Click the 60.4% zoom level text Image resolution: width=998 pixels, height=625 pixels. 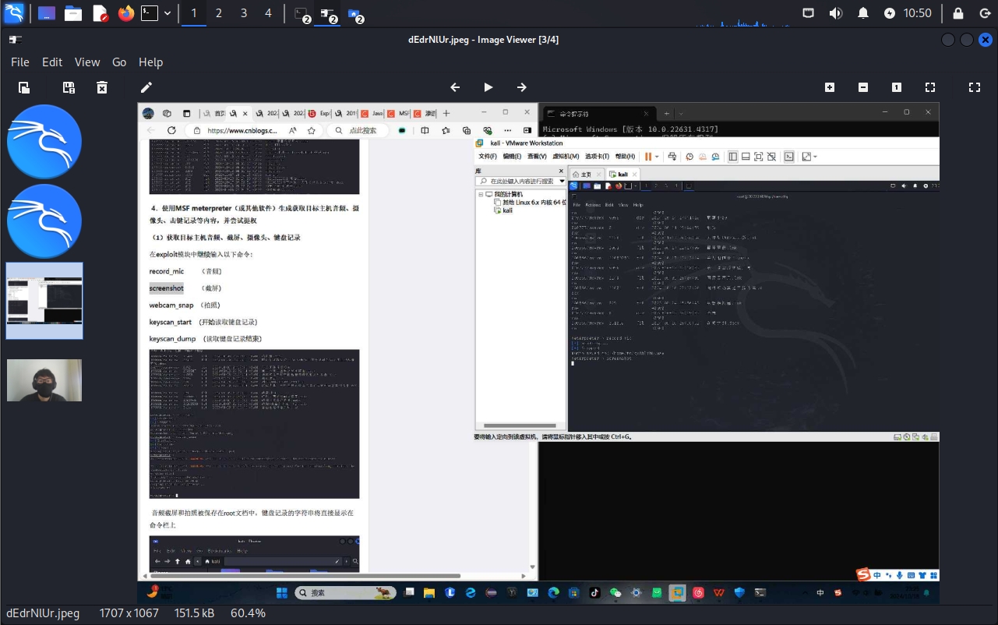coord(248,613)
